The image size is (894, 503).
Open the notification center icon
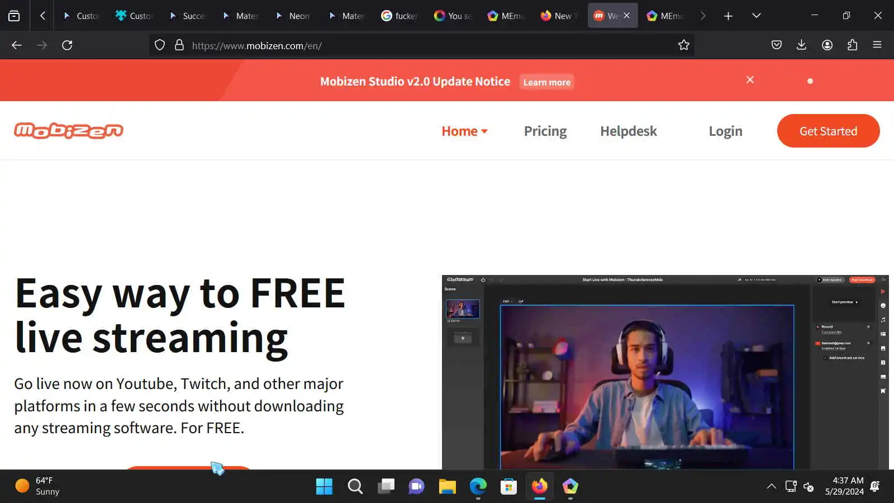pyautogui.click(x=876, y=486)
